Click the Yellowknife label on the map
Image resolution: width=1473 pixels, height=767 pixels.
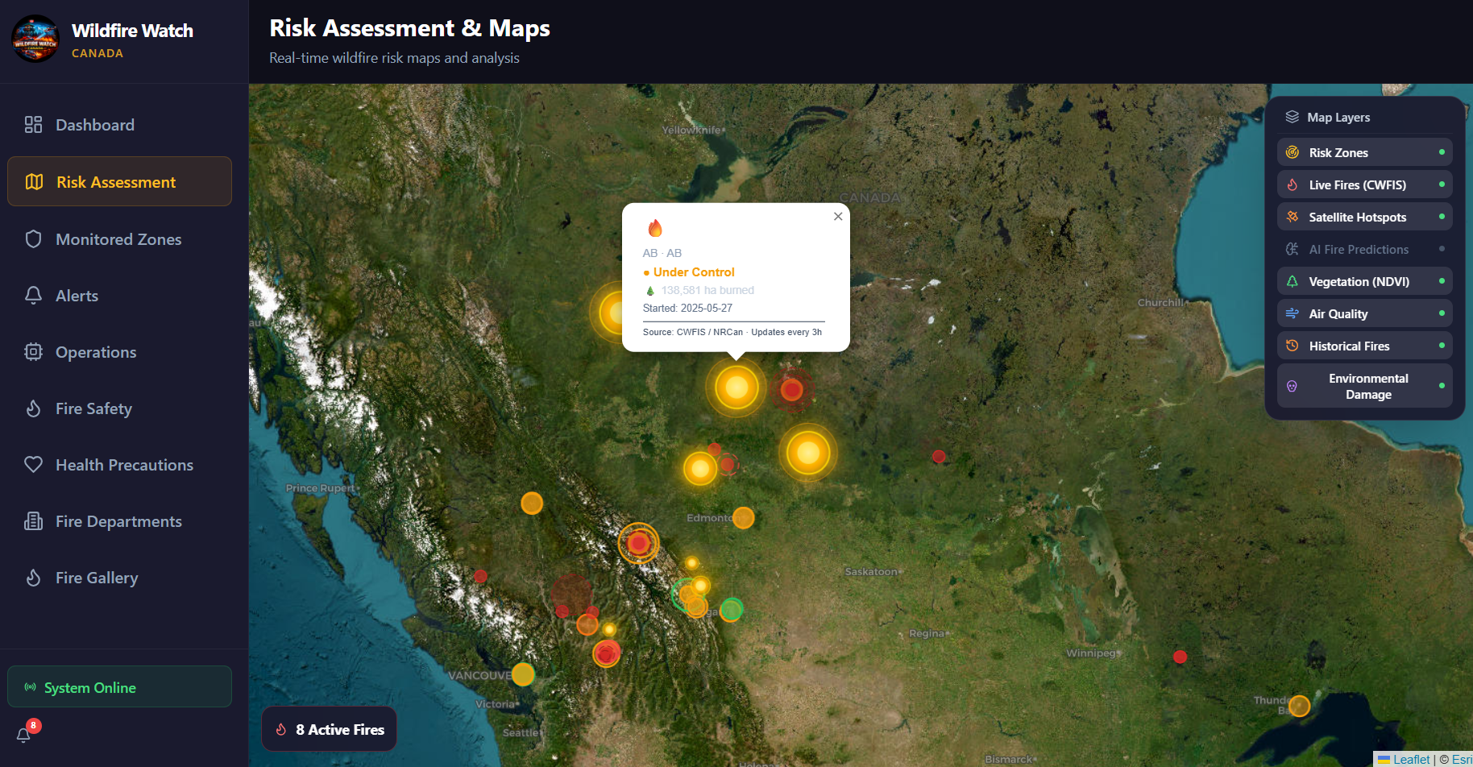[691, 130]
